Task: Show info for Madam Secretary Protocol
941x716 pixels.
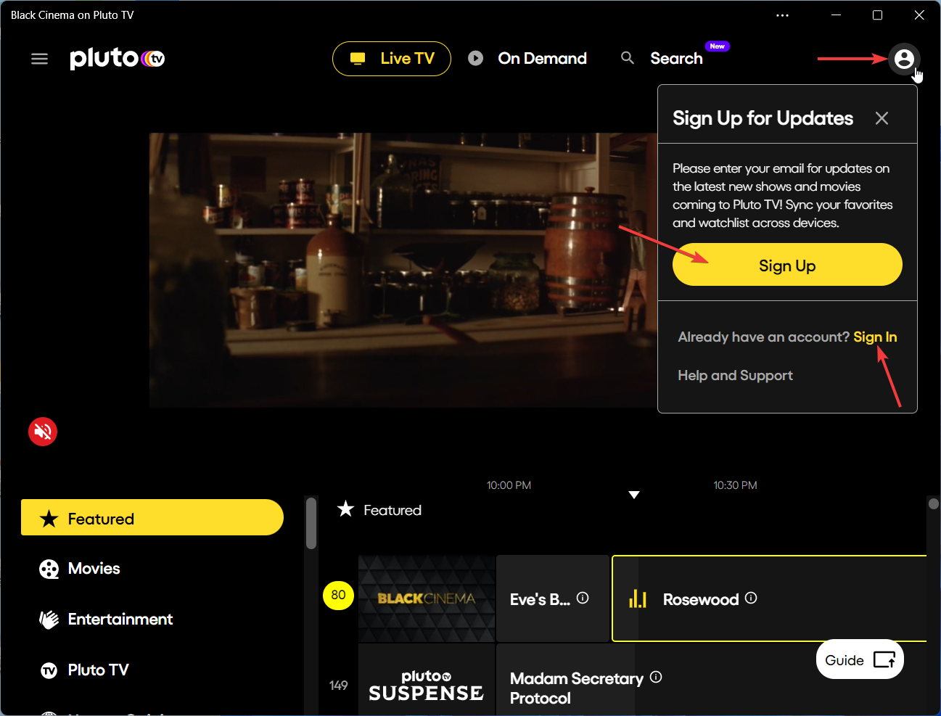Action: (656, 677)
